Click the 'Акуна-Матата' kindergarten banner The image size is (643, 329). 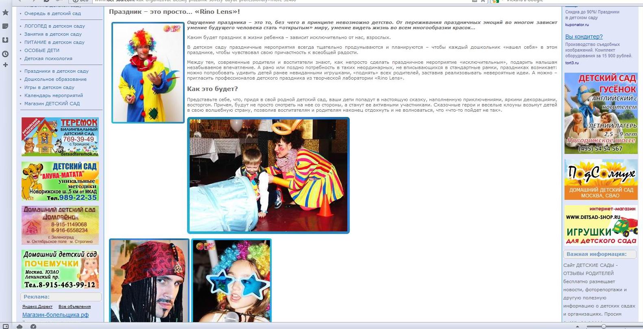[60, 181]
